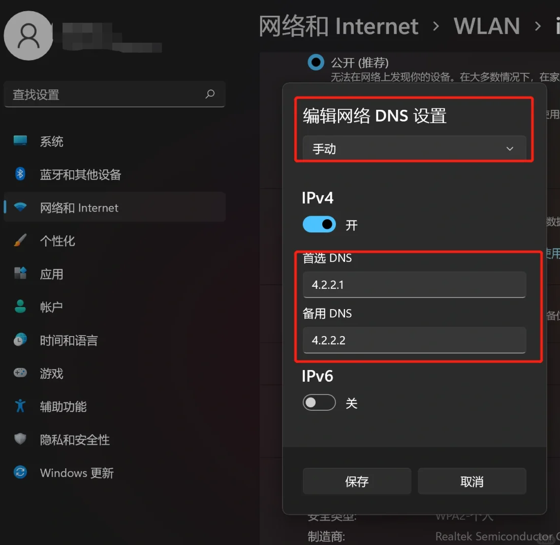Image resolution: width=560 pixels, height=545 pixels.
Task: Enable the IPv6 toggle
Action: click(319, 403)
